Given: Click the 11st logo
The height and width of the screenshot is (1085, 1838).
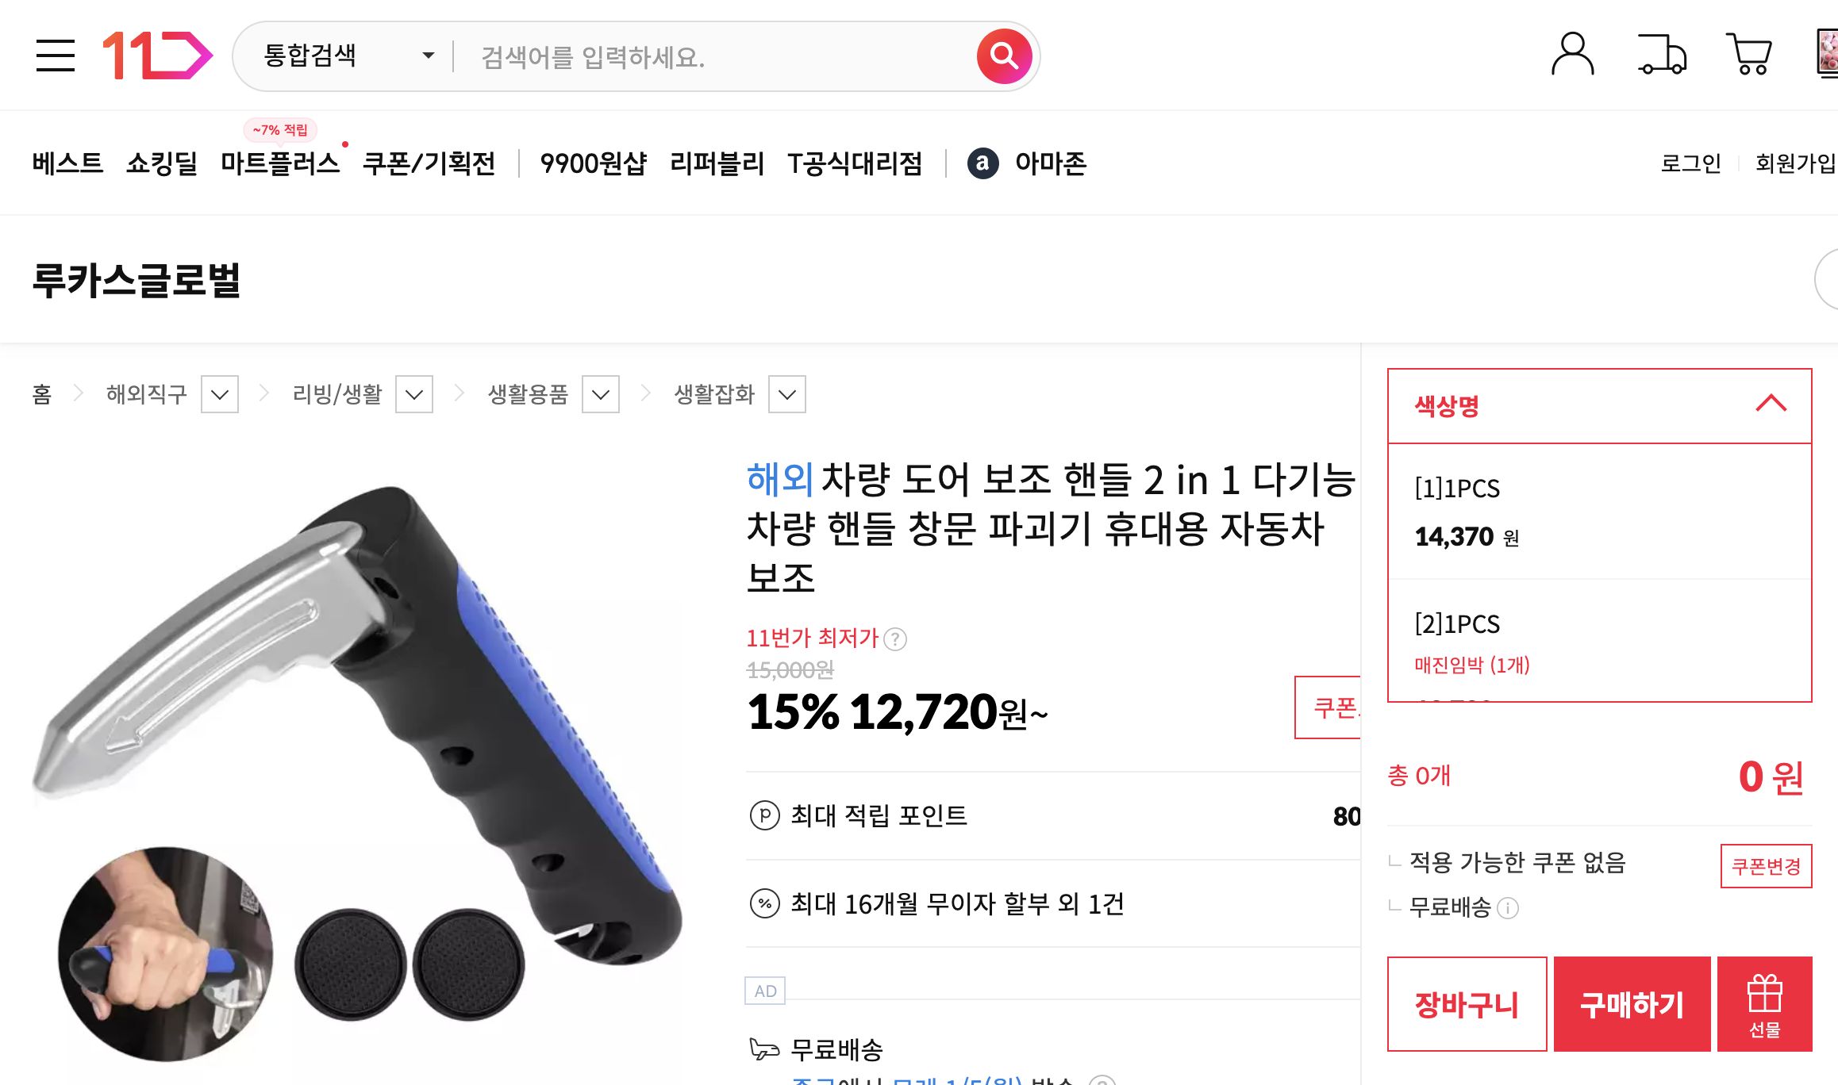Looking at the screenshot, I should coord(154,56).
